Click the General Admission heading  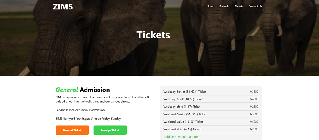tap(83, 90)
